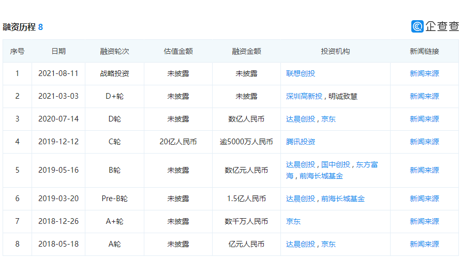
Task: Click the D+轮 round cell
Action: (x=115, y=96)
